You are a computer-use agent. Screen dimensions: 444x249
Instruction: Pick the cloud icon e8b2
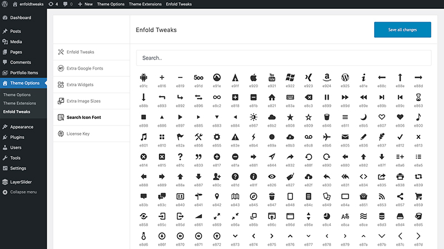click(x=272, y=117)
